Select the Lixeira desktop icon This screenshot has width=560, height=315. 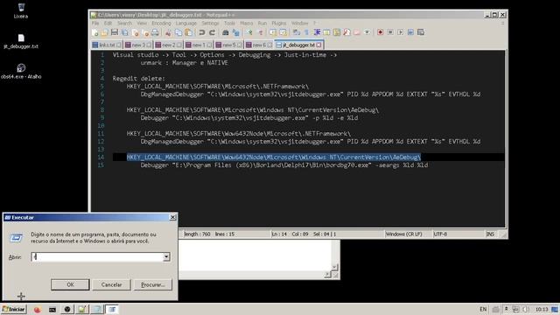pyautogui.click(x=21, y=10)
